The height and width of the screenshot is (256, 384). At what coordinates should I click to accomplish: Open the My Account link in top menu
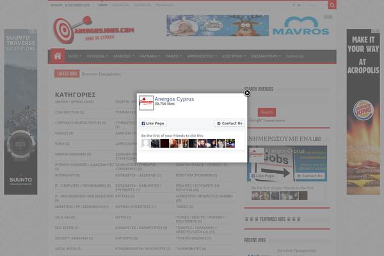[164, 5]
